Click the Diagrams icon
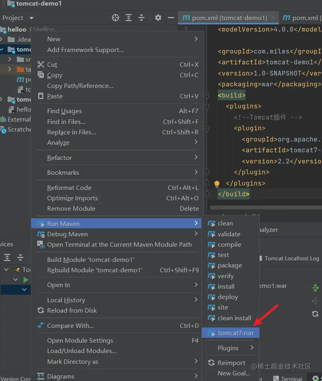The image size is (322, 381). pos(41,376)
